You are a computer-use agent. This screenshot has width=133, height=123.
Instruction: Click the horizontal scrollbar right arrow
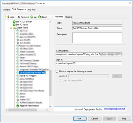coord(47,110)
